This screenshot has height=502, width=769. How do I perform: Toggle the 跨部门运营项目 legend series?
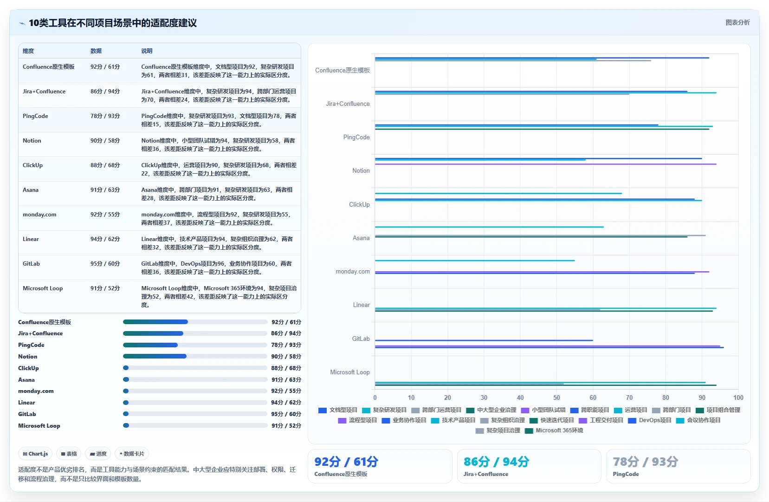coord(436,410)
